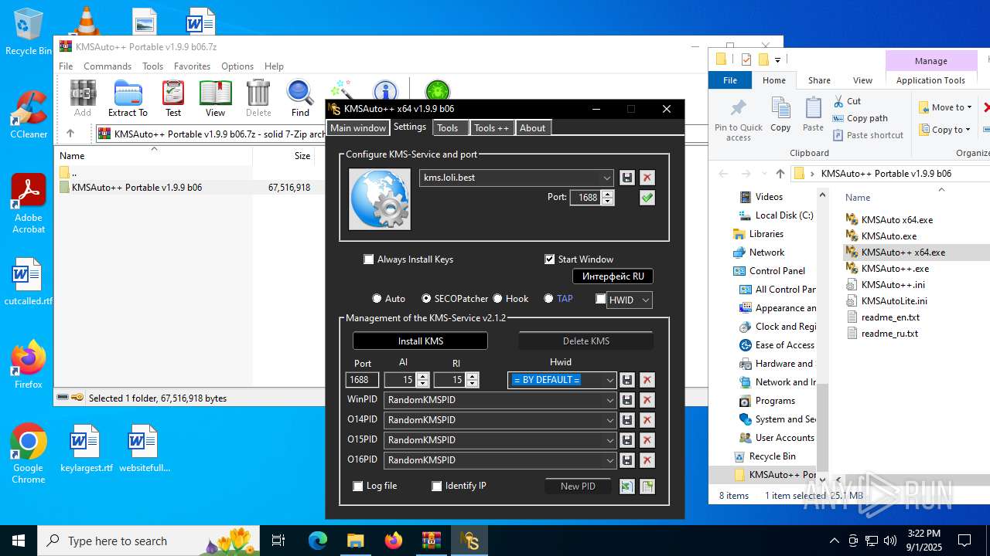Click the New PID button
This screenshot has width=990, height=556.
click(x=578, y=486)
